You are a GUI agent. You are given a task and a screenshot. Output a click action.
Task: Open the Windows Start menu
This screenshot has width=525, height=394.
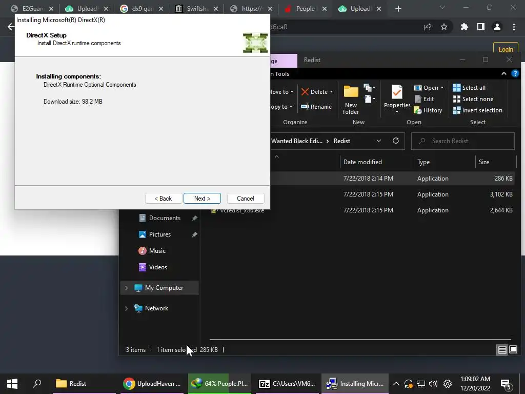click(12, 384)
